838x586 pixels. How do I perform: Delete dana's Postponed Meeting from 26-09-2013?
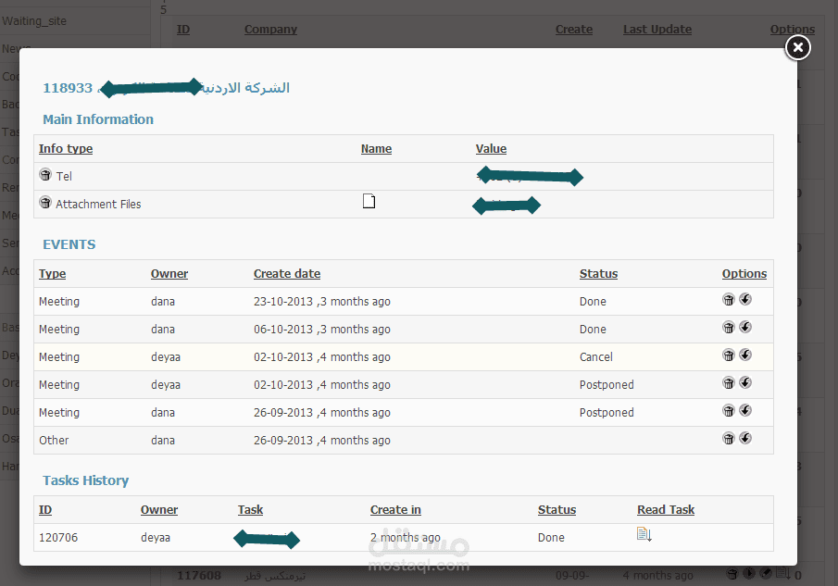[x=729, y=410]
